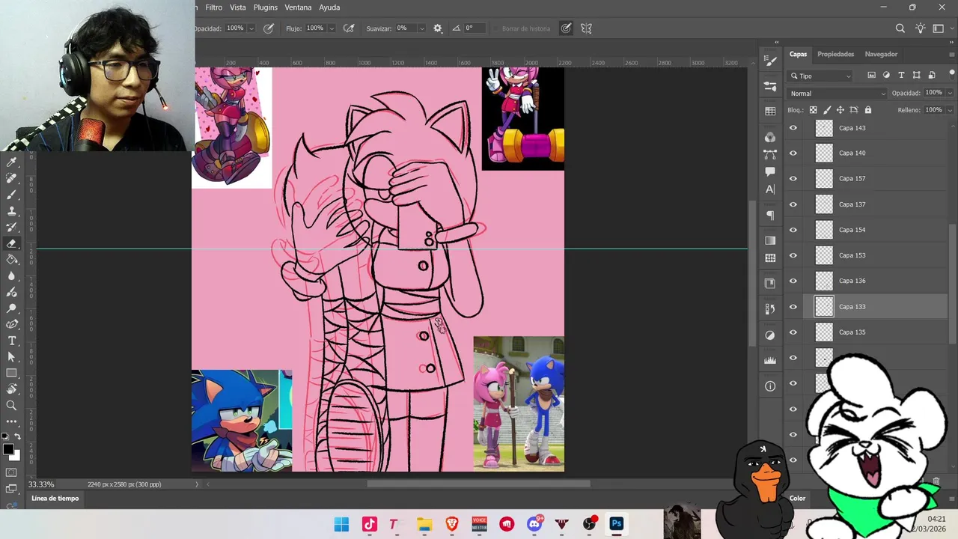Open the layer filter Tipo dropdown
The image size is (958, 539).
pyautogui.click(x=821, y=76)
